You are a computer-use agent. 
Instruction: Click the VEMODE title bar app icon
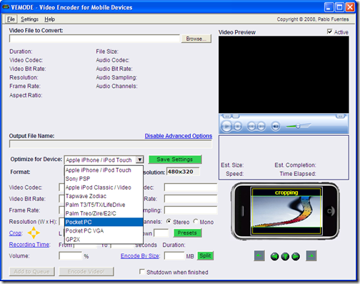click(x=6, y=7)
